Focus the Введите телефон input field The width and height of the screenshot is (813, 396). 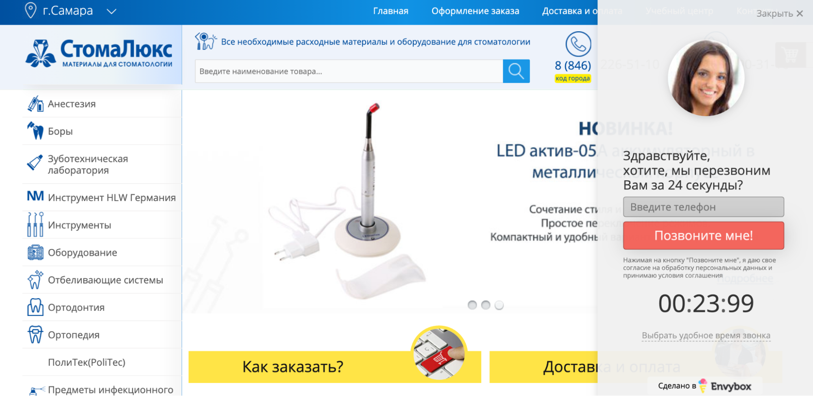coord(704,207)
